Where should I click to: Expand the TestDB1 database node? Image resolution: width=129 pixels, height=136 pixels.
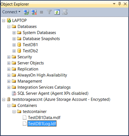14,45
